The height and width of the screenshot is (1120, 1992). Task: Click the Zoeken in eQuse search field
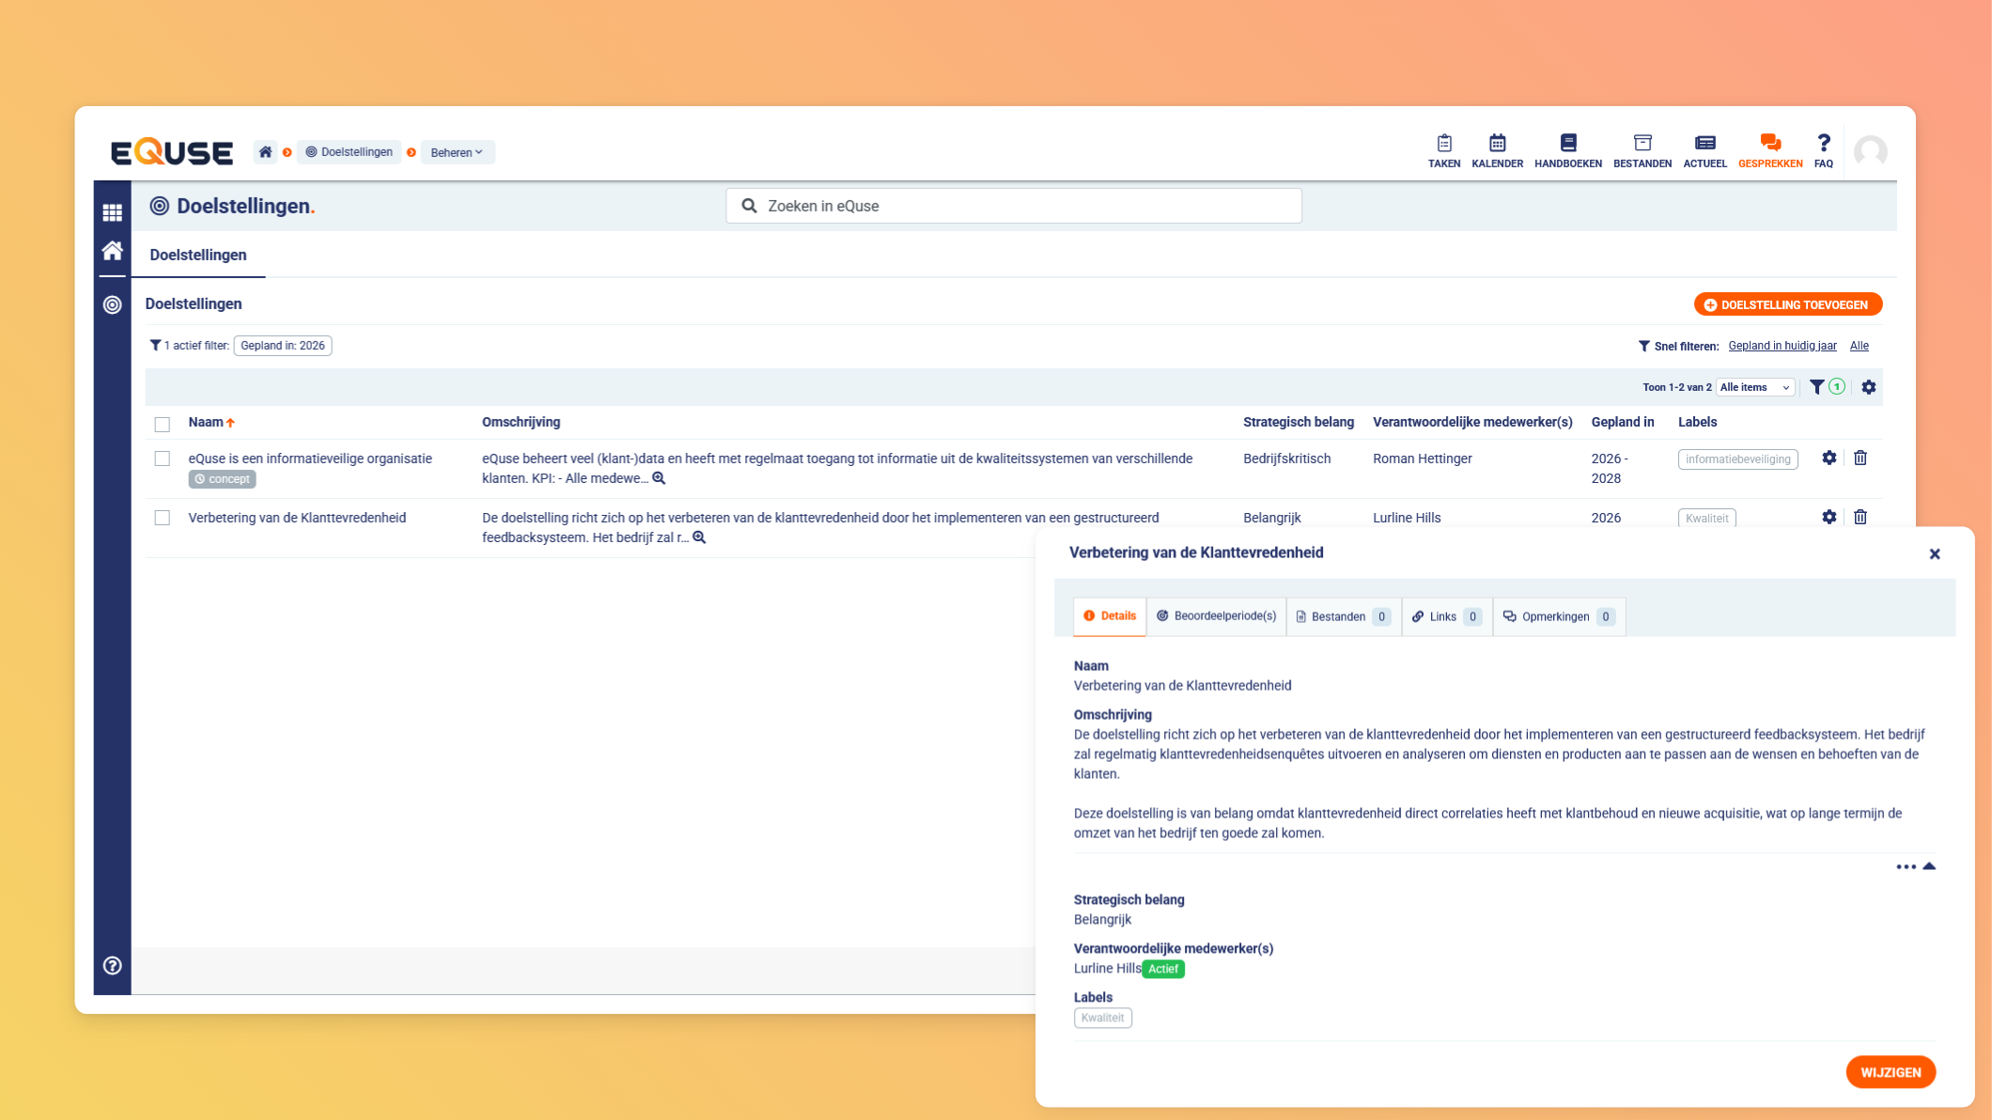tap(1013, 206)
